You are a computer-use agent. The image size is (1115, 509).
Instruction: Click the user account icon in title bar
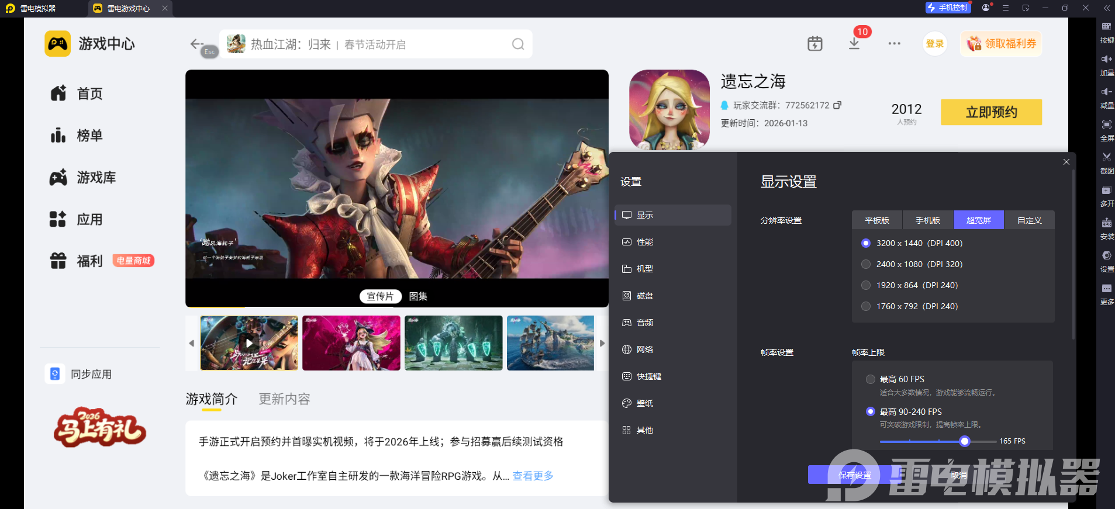[986, 8]
